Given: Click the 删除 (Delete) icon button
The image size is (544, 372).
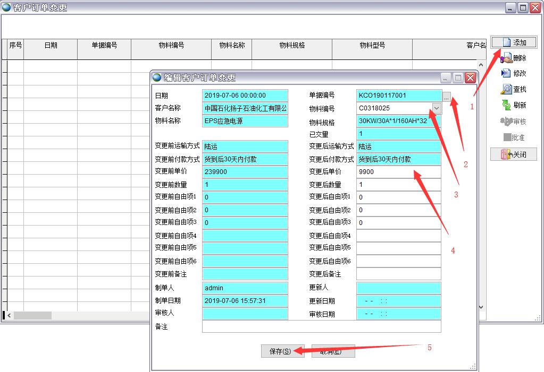Looking at the screenshot, I should click(x=514, y=58).
